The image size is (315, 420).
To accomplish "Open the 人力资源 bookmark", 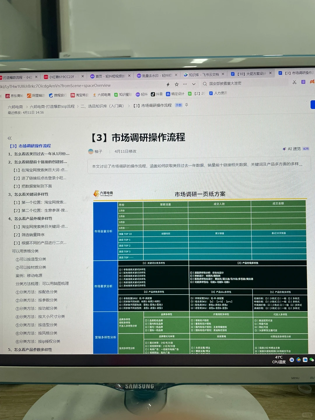I will tap(218, 93).
